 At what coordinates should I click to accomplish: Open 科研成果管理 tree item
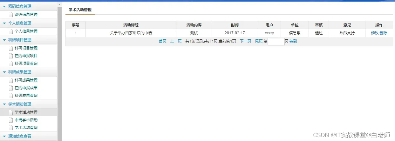26,80
